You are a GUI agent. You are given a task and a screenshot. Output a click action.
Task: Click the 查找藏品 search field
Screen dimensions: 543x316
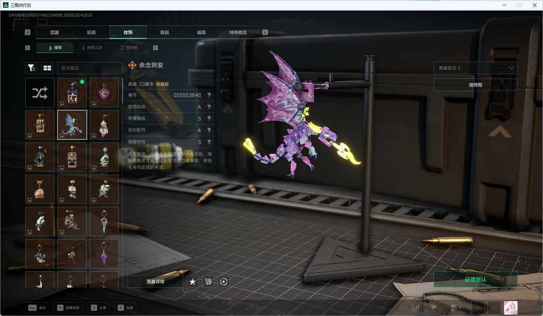coord(90,68)
